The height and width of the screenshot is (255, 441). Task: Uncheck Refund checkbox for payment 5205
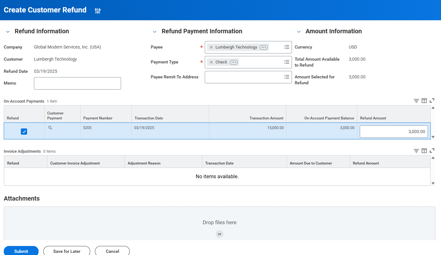[24, 132]
